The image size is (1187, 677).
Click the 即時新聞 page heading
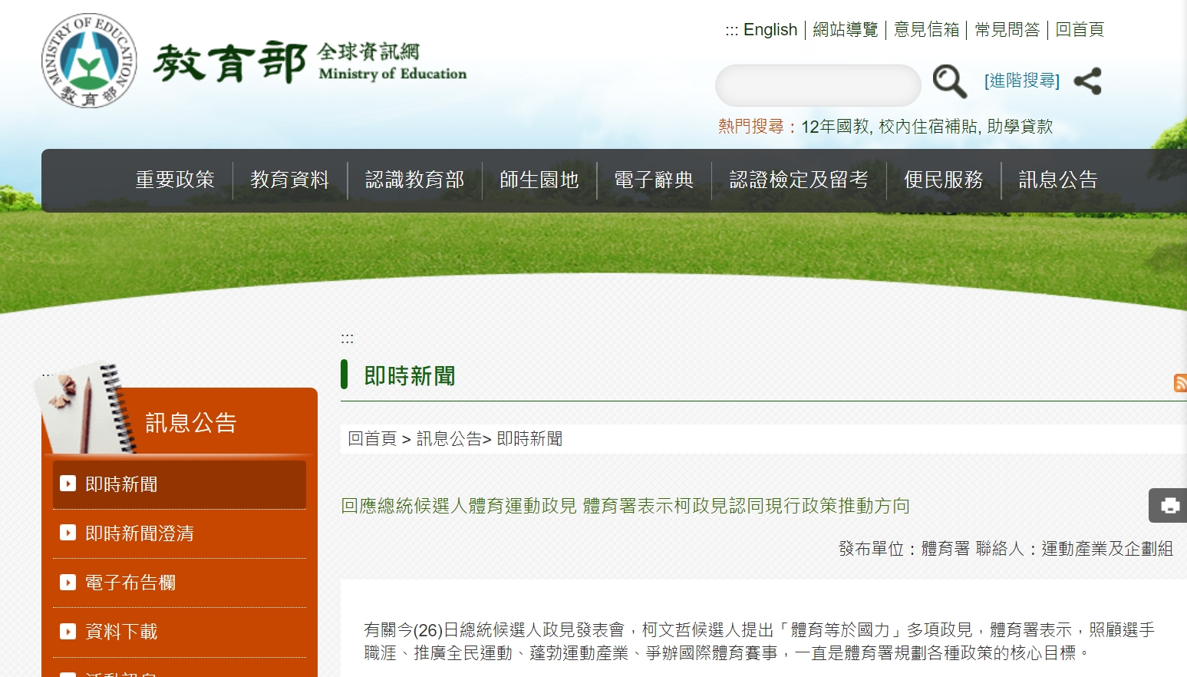point(410,375)
